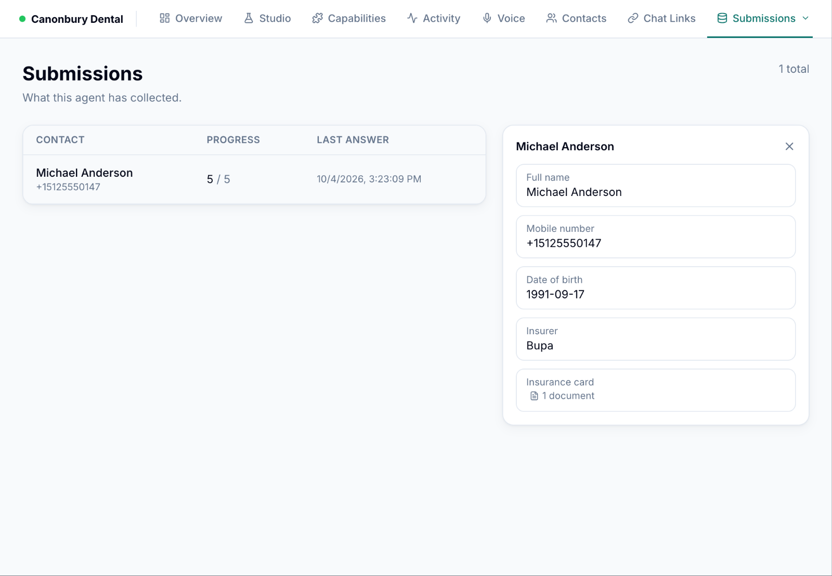Viewport: 832px width, 576px height.
Task: Click the Chat Links chain icon
Action: coord(633,18)
